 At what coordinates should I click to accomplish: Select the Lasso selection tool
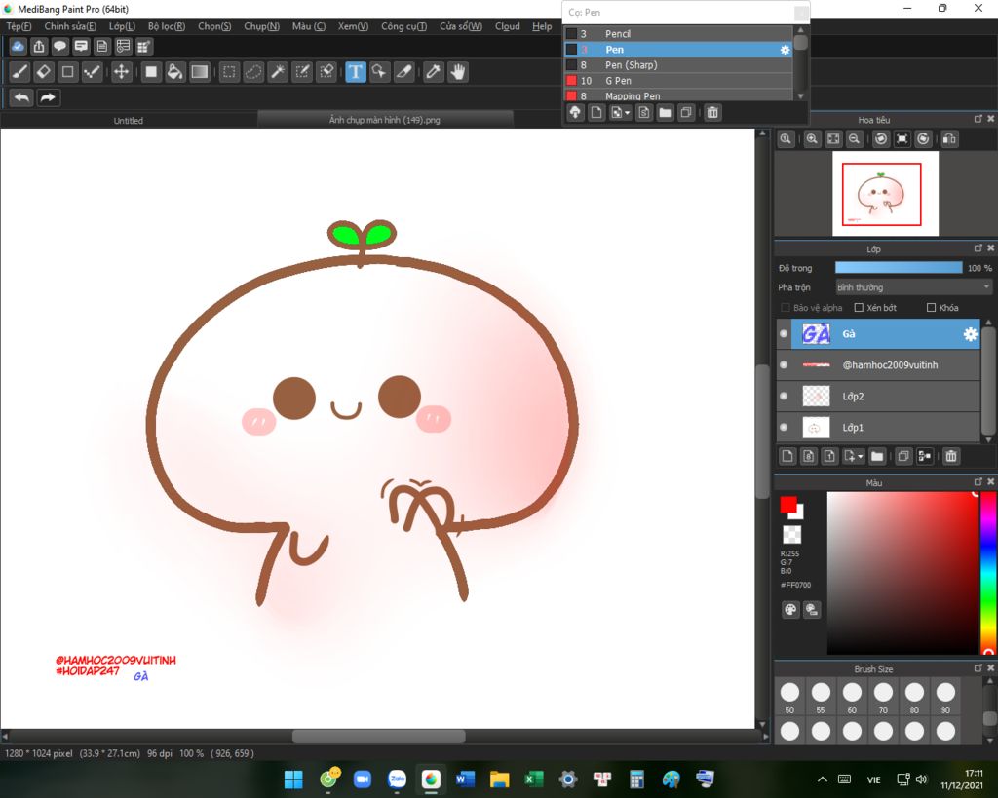(253, 72)
